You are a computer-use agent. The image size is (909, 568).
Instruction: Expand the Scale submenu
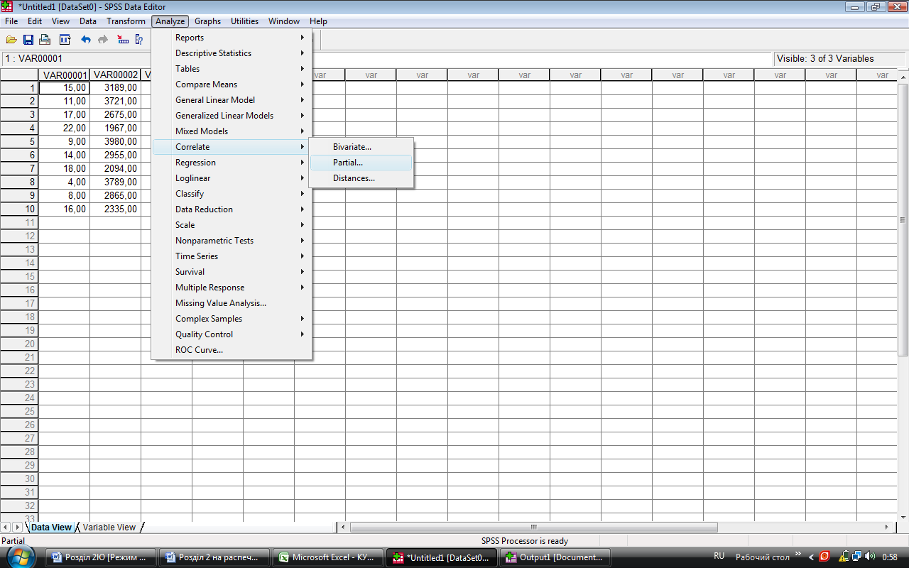pyautogui.click(x=232, y=225)
